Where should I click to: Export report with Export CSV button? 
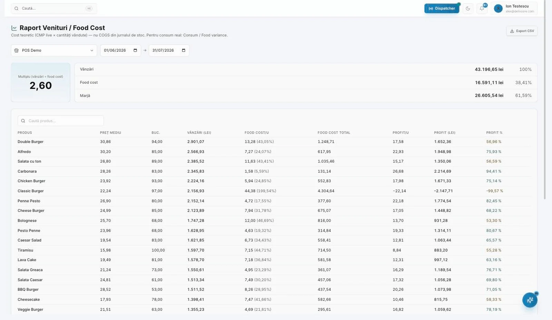point(522,31)
